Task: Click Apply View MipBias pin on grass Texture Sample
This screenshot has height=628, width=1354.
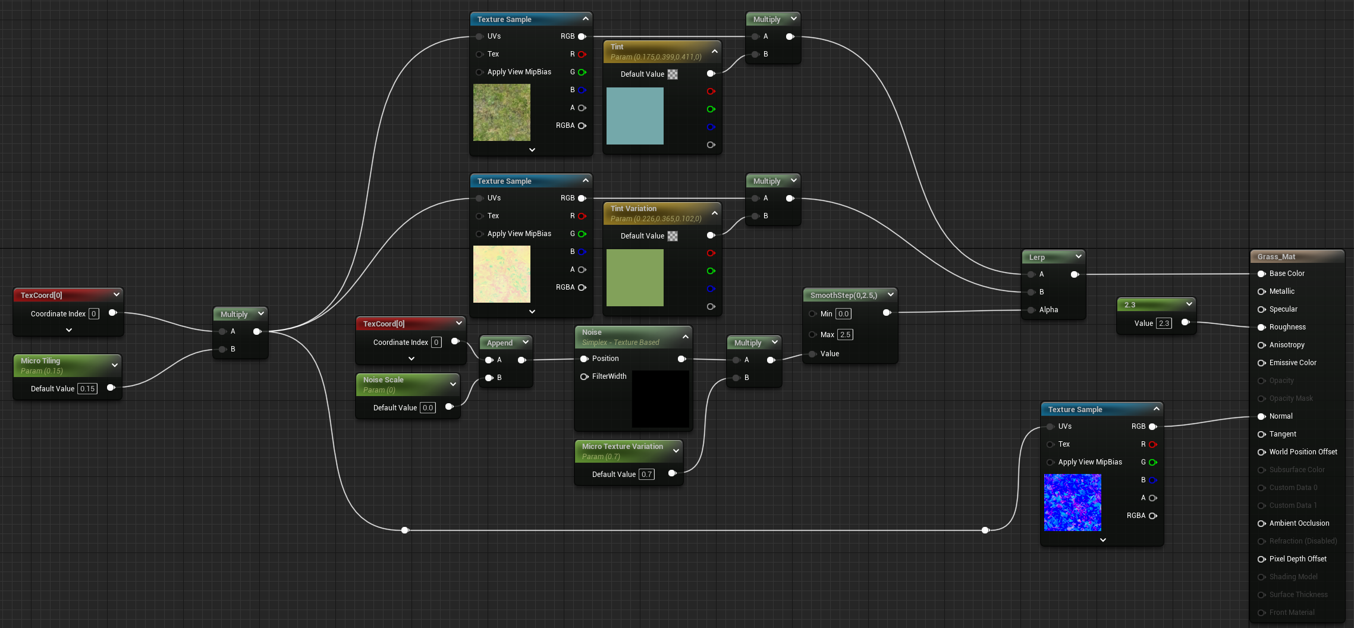Action: click(x=479, y=72)
